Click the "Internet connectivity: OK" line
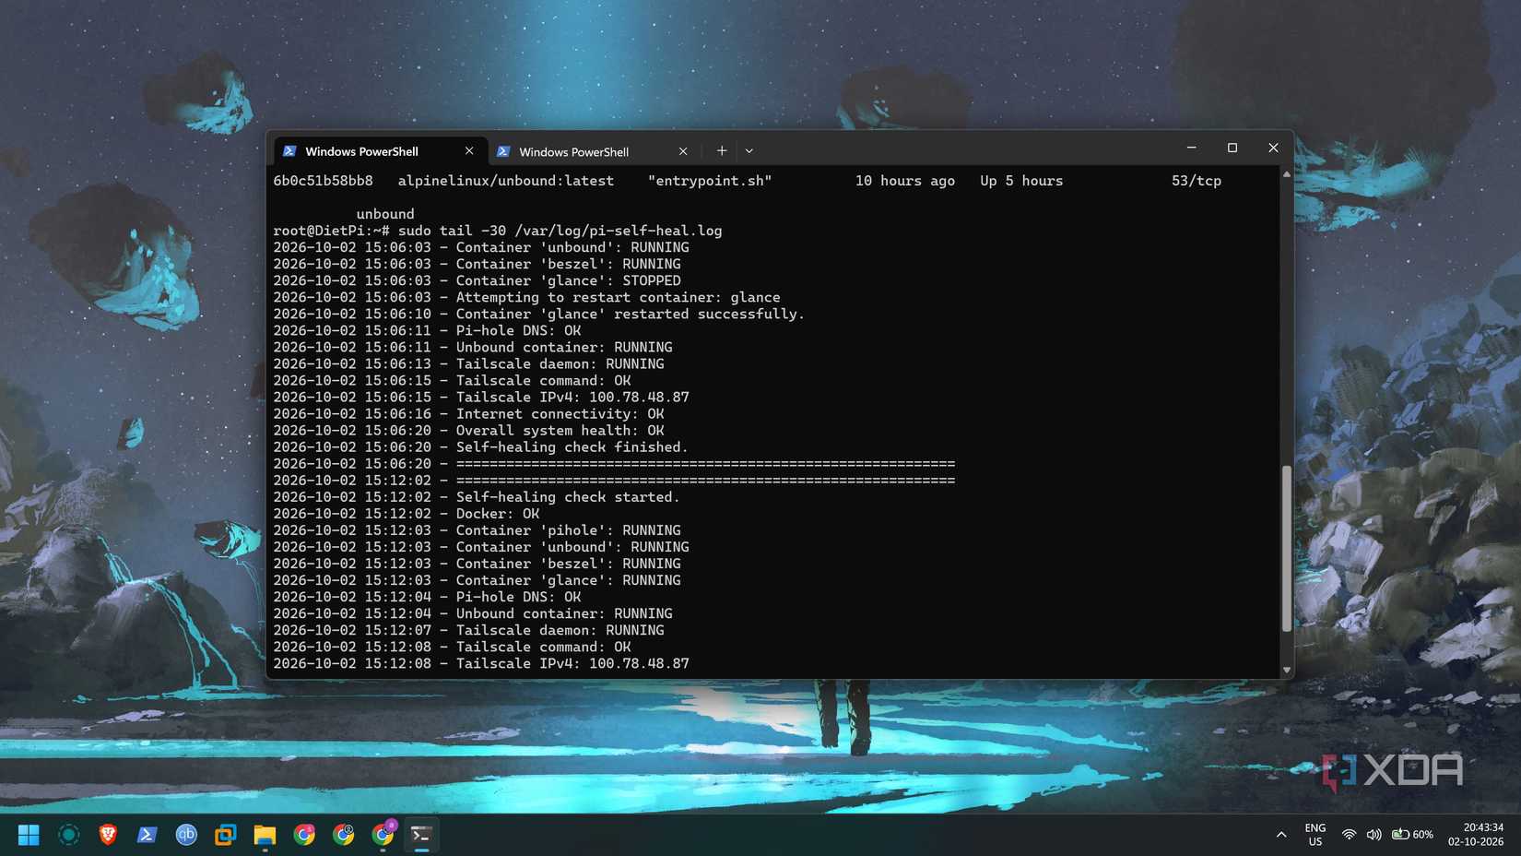The height and width of the screenshot is (856, 1521). (560, 413)
